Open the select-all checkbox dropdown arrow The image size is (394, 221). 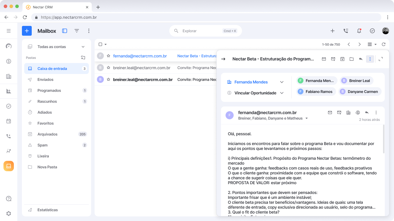pos(106,44)
